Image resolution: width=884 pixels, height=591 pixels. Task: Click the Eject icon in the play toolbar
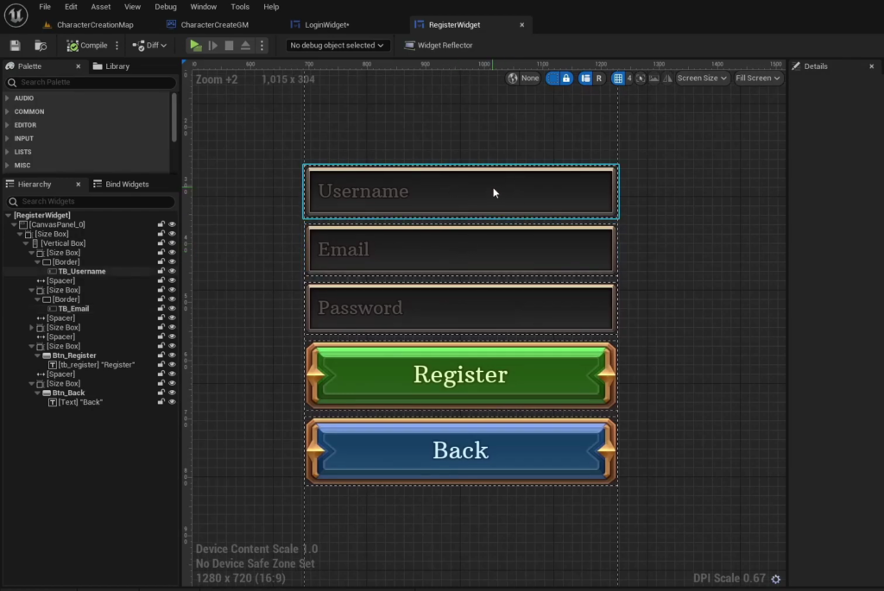245,46
